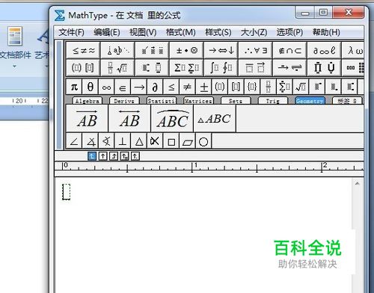The height and width of the screenshot is (293, 374).
Task: Open the operator symbols palette (±•⊗)
Action: 186,50
